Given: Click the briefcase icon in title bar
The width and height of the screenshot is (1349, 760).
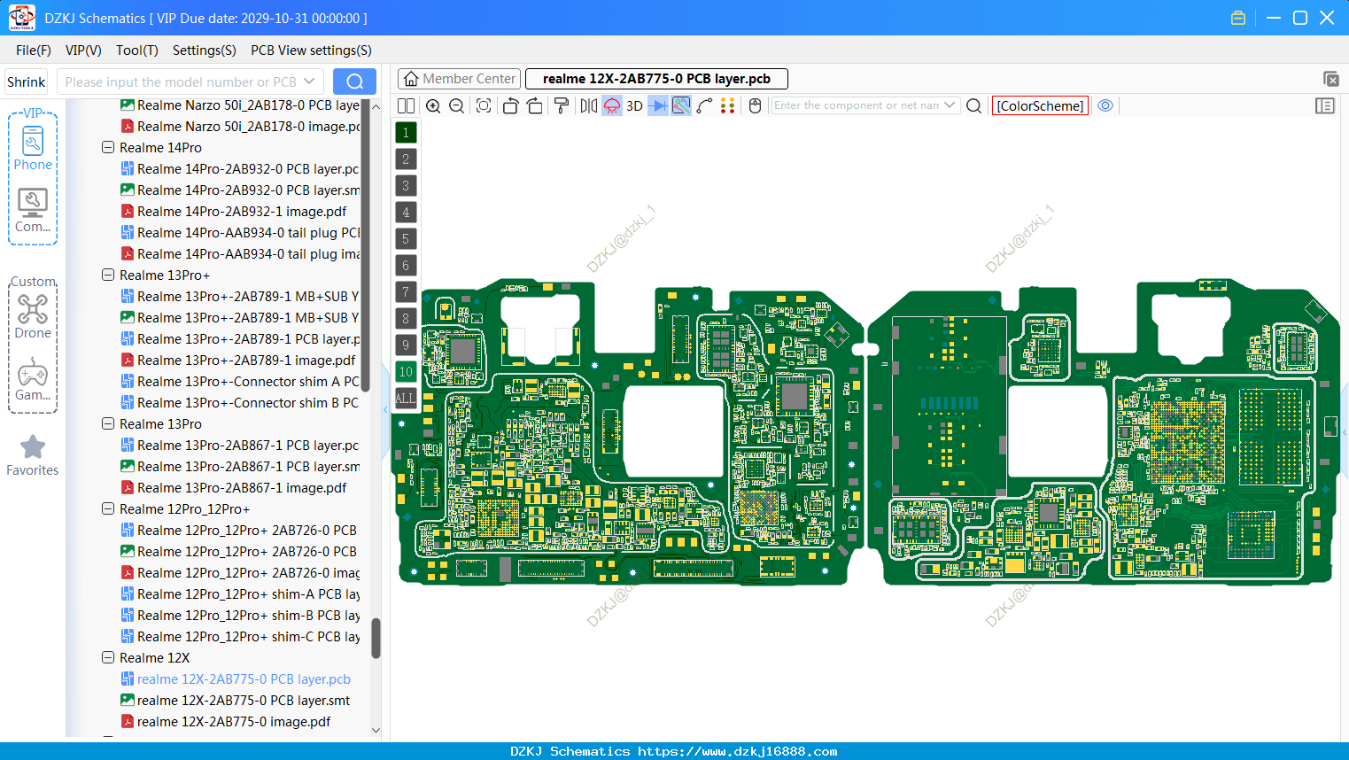Looking at the screenshot, I should [1238, 18].
